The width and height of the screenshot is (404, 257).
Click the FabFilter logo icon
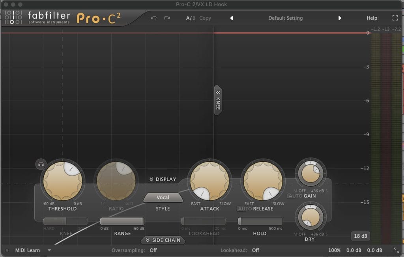[x=13, y=17]
